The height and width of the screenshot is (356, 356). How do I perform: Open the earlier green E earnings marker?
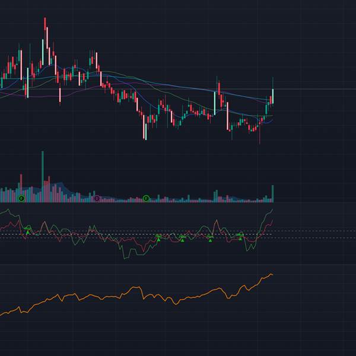[x=21, y=199]
